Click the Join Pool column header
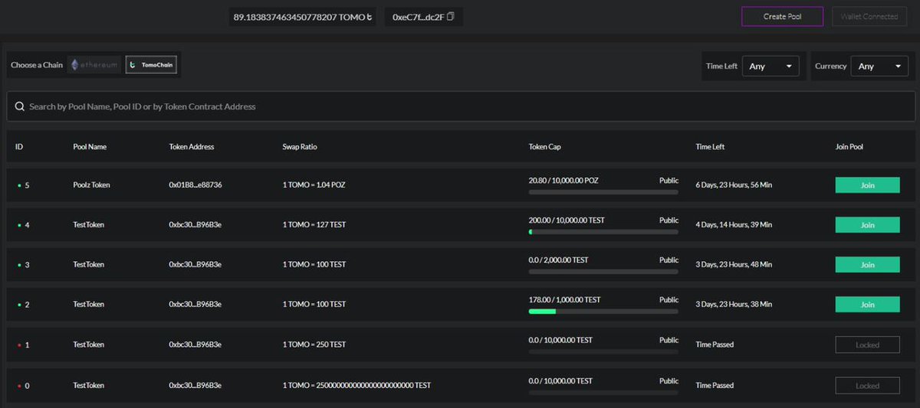The width and height of the screenshot is (920, 408). [849, 146]
